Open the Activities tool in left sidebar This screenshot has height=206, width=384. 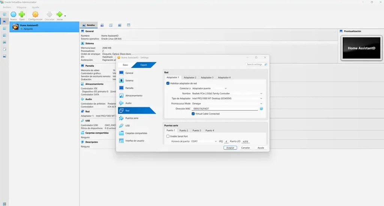(x=4, y=56)
